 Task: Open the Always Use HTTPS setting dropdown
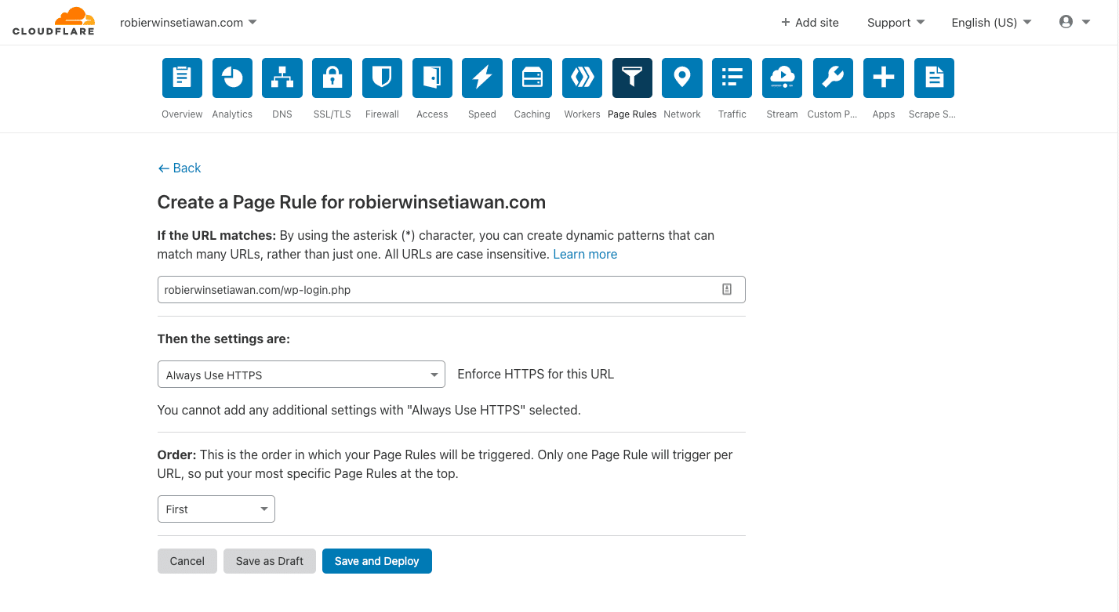301,375
